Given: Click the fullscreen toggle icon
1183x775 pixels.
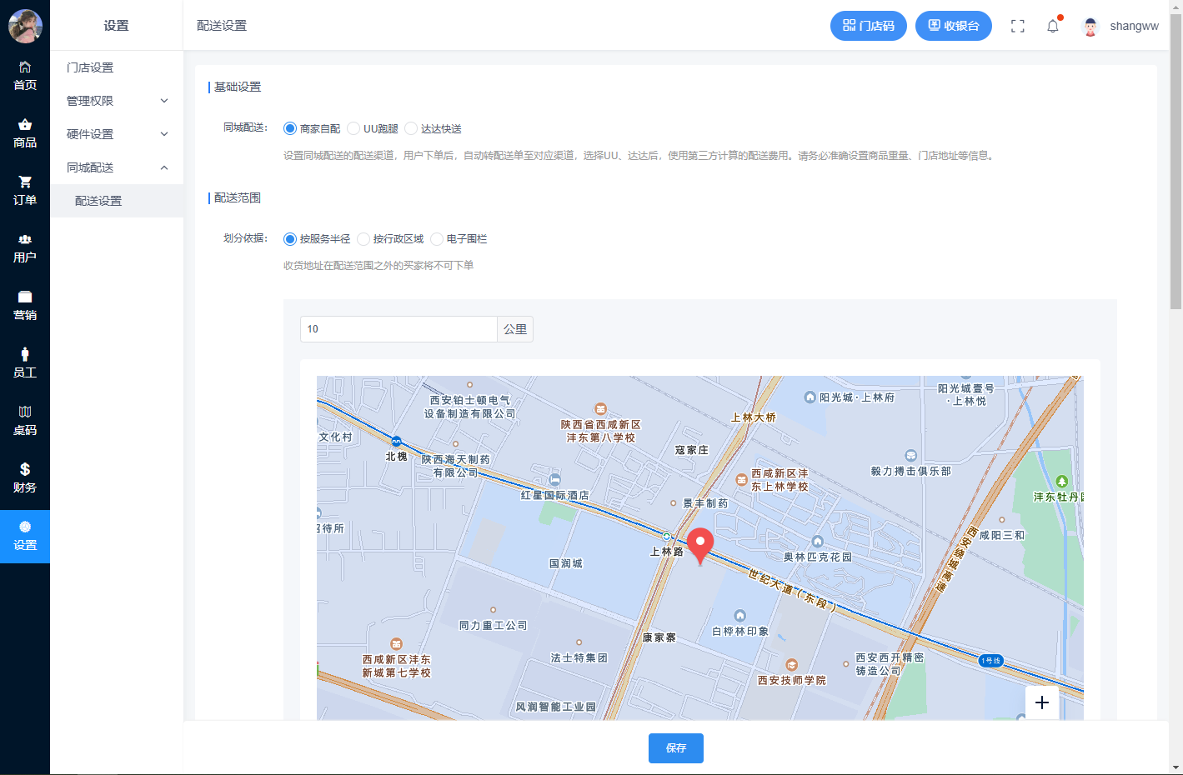Looking at the screenshot, I should coord(1017,26).
